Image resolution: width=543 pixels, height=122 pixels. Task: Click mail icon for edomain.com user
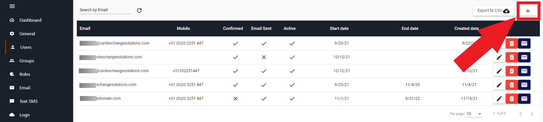[524, 99]
